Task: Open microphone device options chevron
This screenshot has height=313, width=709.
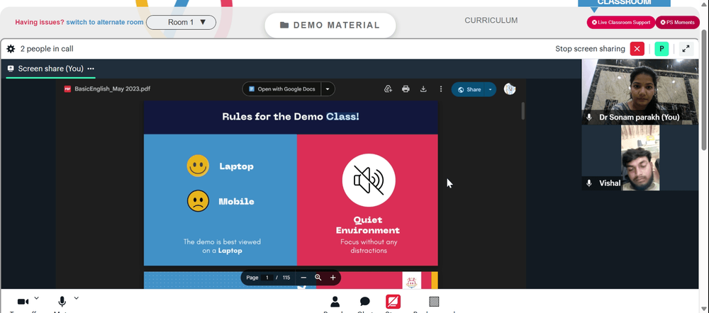Action: 77,298
